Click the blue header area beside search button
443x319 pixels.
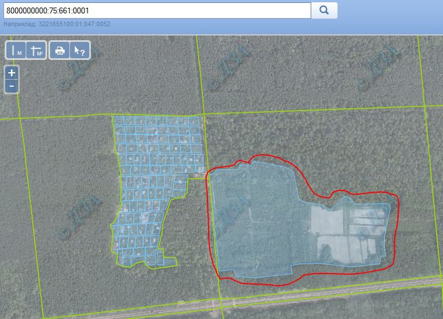[391, 15]
